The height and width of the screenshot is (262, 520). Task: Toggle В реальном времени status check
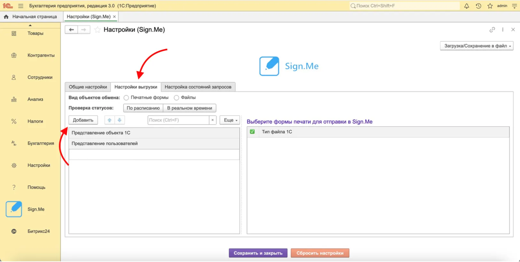point(190,108)
